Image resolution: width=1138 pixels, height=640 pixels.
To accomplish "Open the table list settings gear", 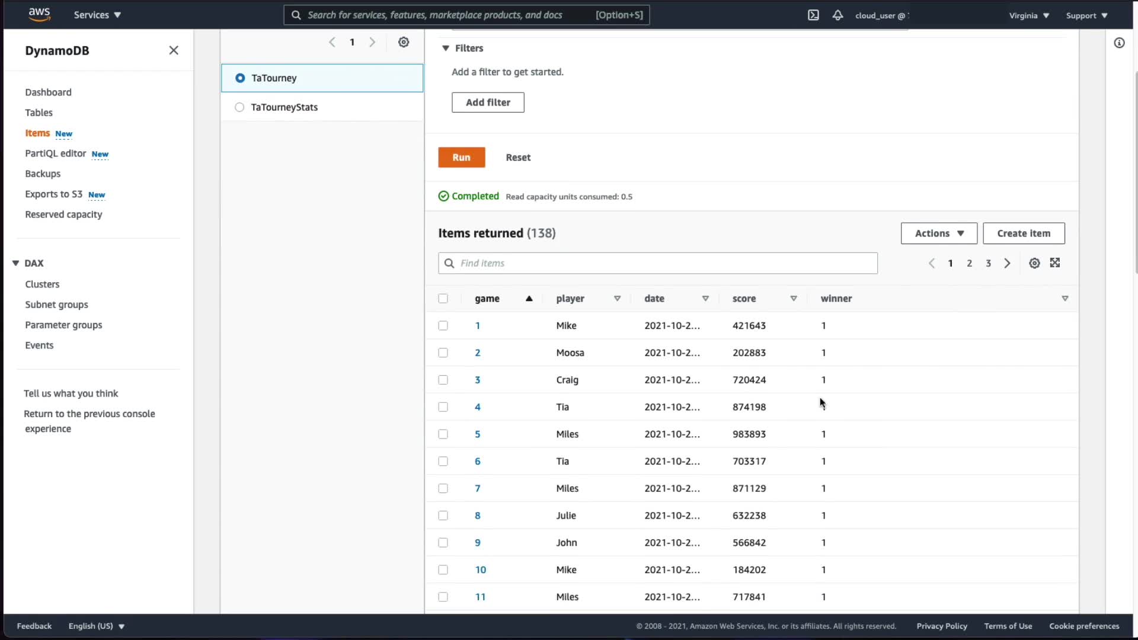I will tap(404, 42).
